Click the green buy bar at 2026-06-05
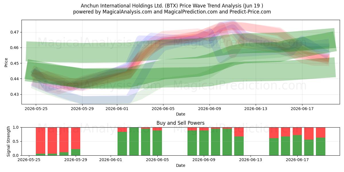Image resolution: width=344 pixels, height=172 pixels. 157,143
